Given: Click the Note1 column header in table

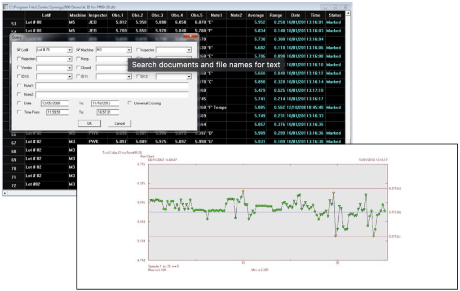Looking at the screenshot, I should tap(217, 15).
